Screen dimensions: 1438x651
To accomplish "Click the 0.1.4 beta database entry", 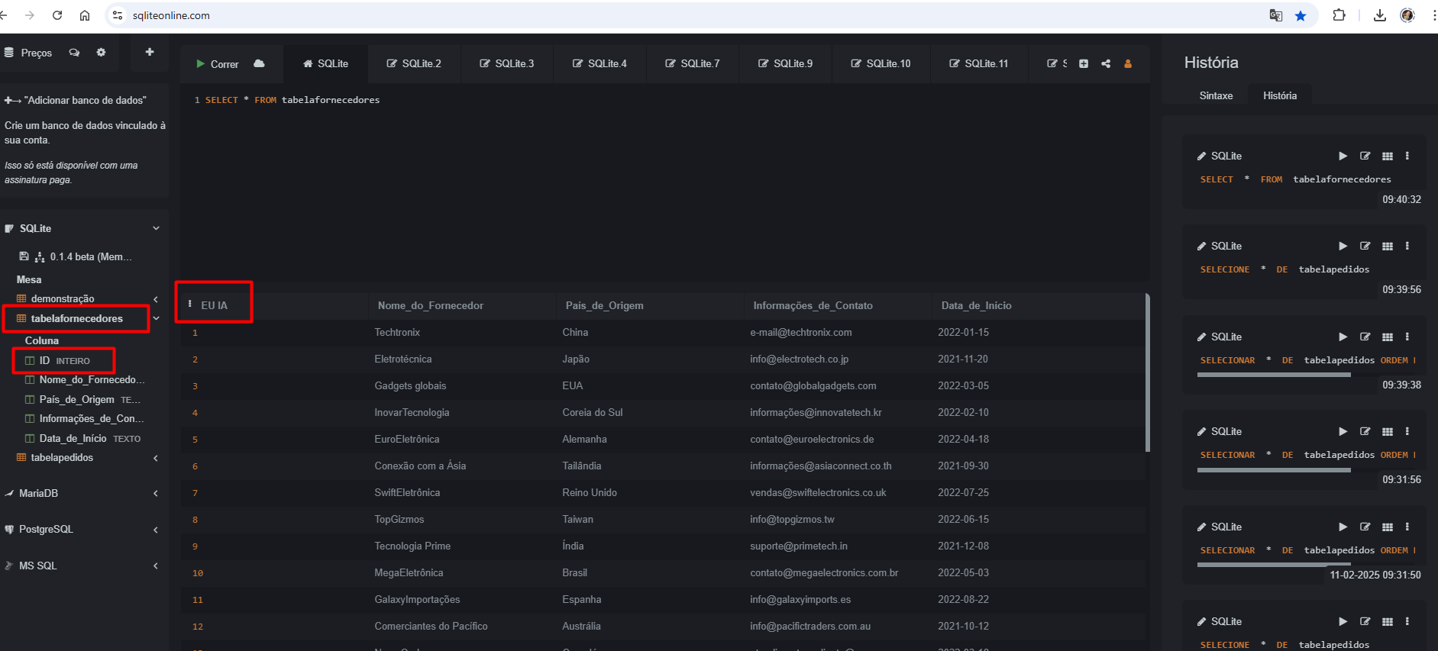I will (90, 256).
